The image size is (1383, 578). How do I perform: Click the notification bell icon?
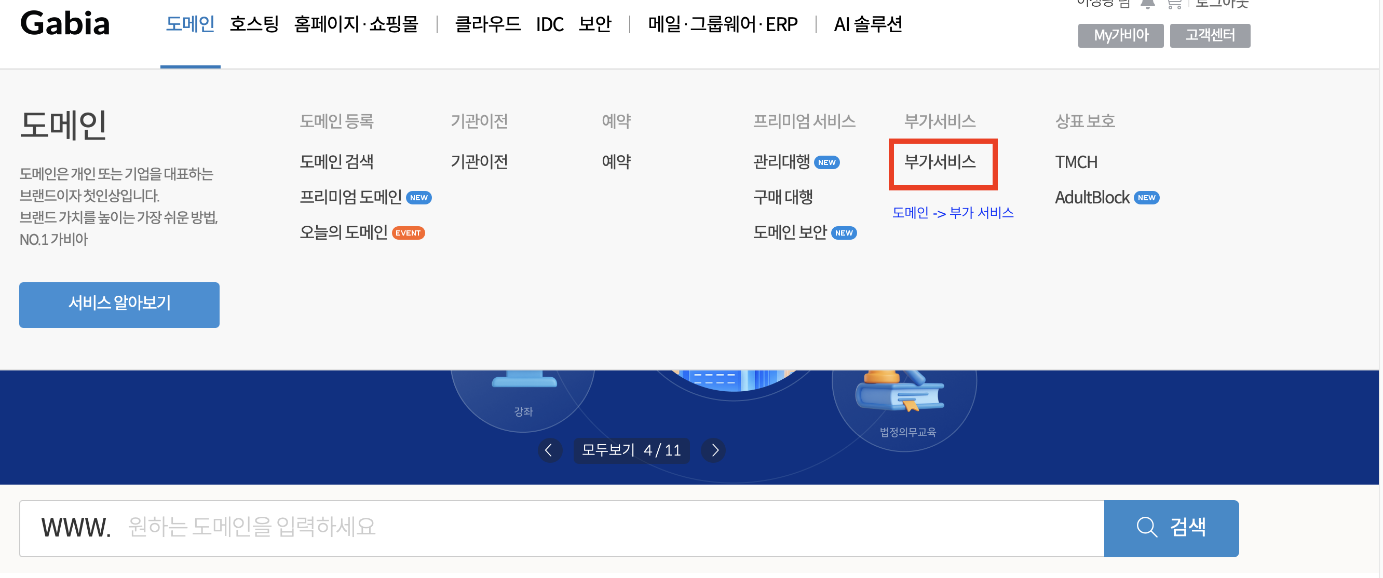point(1147,4)
